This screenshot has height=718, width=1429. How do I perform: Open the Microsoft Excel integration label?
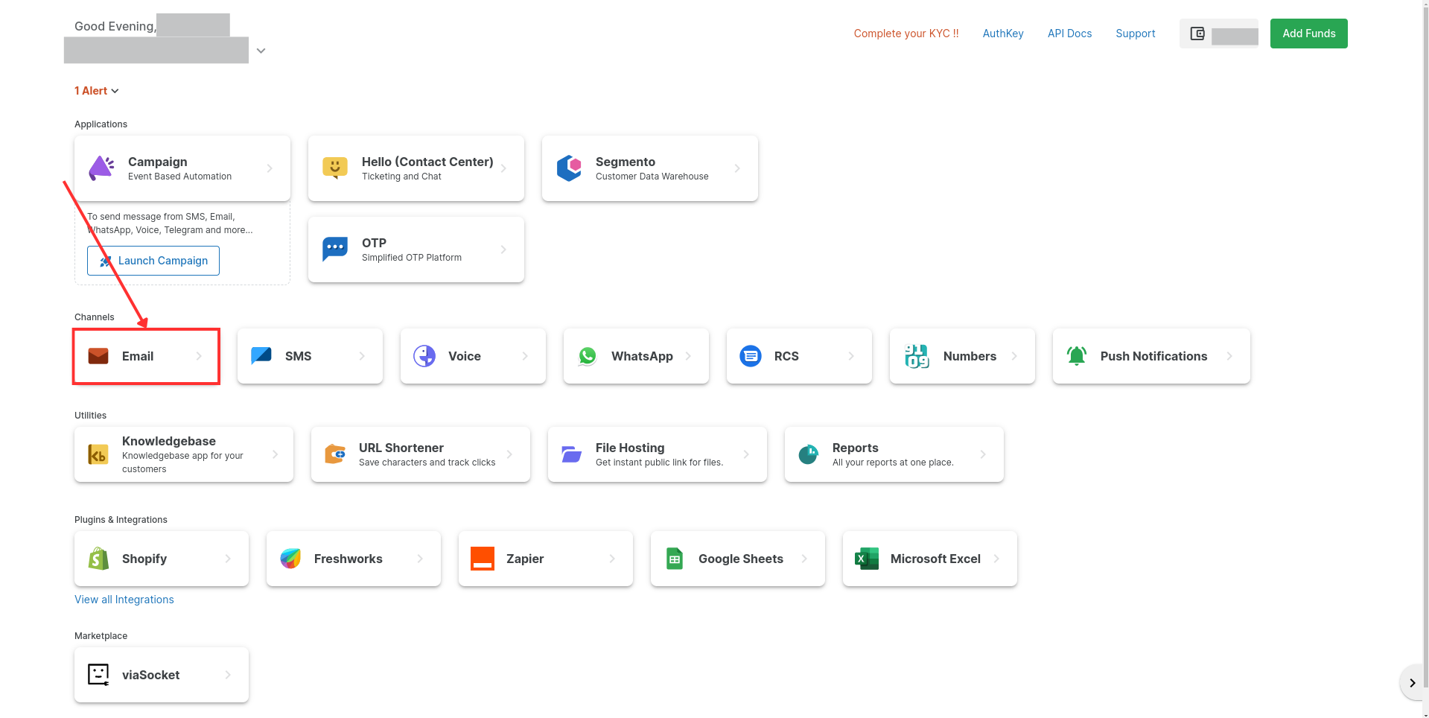point(935,559)
